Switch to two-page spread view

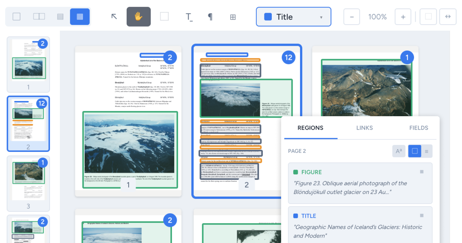coord(39,17)
